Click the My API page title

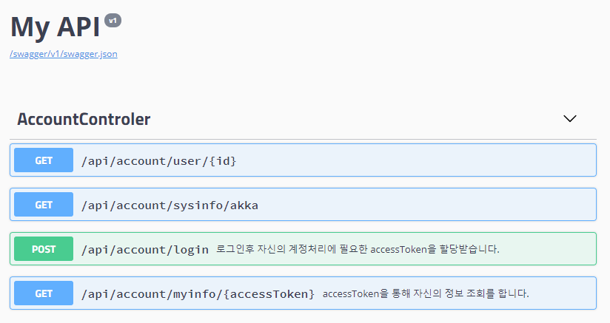click(55, 27)
